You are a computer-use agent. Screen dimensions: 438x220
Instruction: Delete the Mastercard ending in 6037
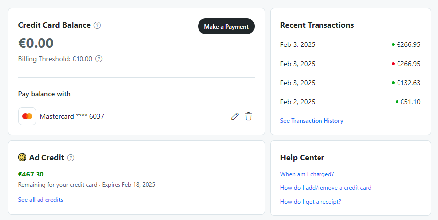(248, 116)
